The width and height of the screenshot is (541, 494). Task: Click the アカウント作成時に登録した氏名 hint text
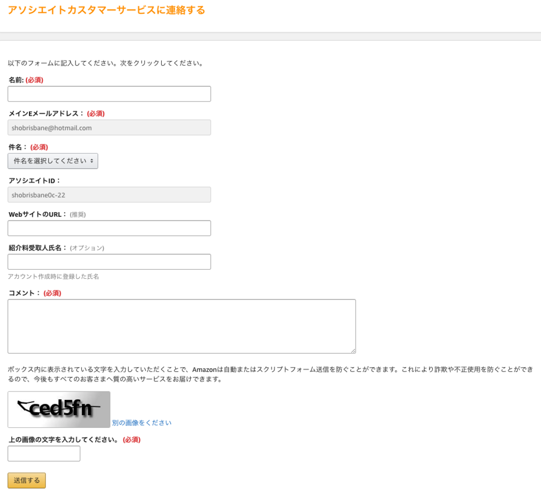(x=53, y=276)
